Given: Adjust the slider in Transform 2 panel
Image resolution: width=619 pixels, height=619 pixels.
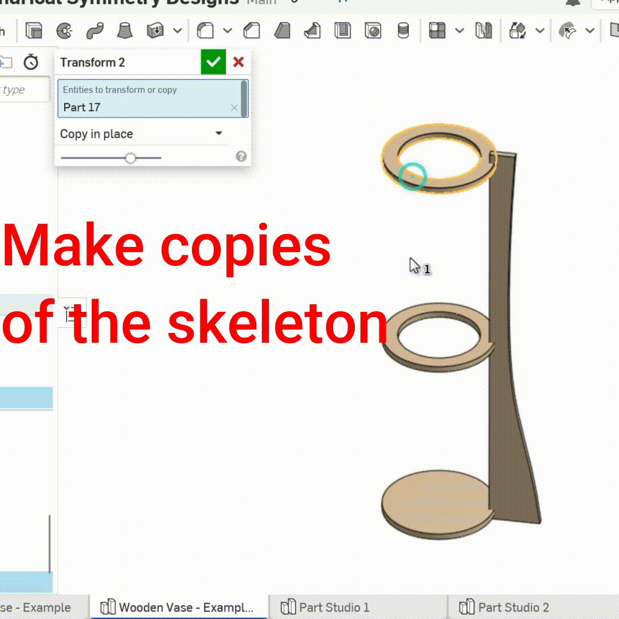Looking at the screenshot, I should 131,158.
